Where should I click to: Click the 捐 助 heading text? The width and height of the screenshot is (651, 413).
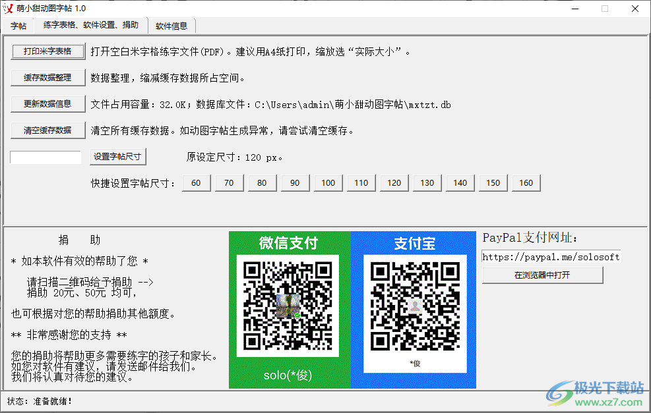(79, 240)
